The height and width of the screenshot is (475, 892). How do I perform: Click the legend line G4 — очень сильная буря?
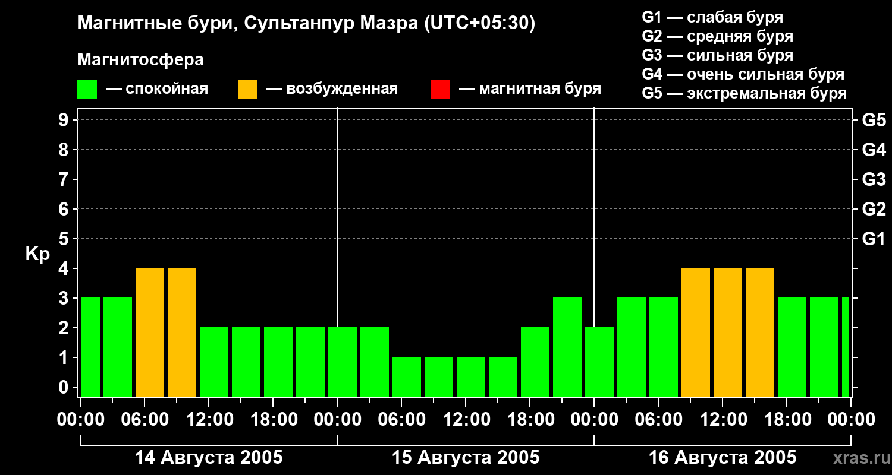tap(743, 74)
